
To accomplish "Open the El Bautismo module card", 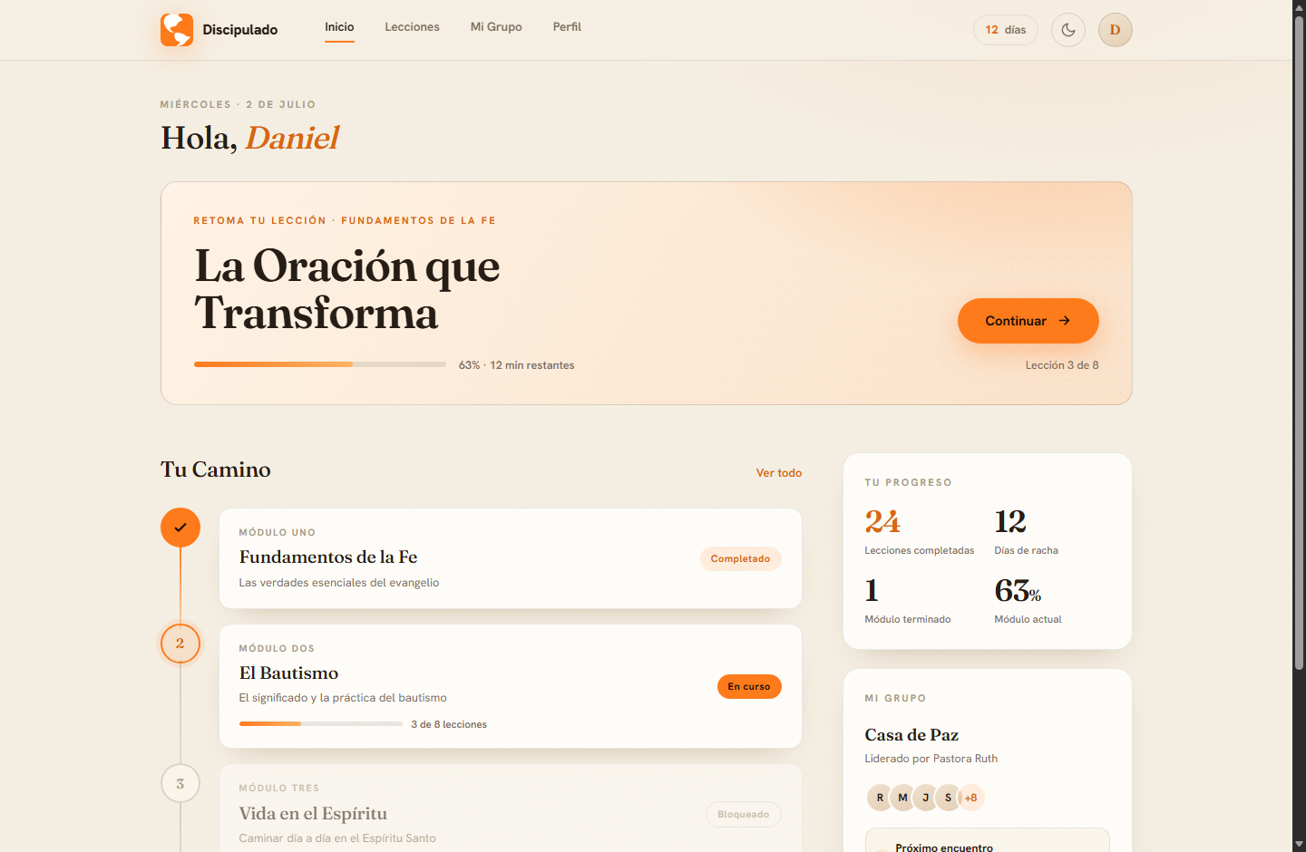I will [511, 686].
